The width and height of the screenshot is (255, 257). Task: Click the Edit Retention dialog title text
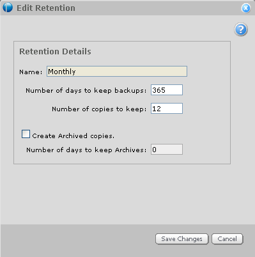pos(46,8)
